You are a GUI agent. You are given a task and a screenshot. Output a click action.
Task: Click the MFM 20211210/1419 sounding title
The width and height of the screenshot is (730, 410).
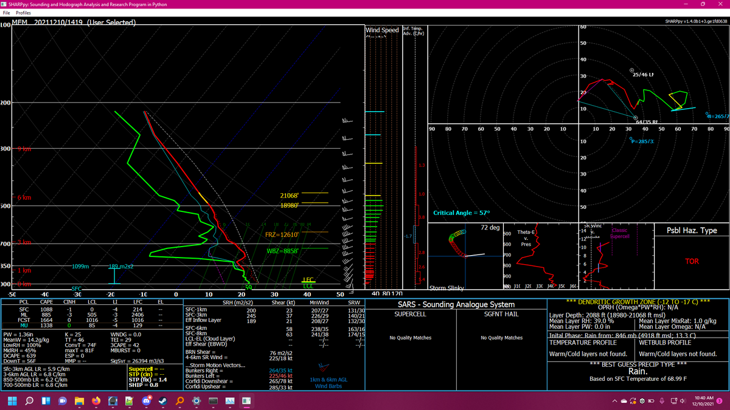coord(73,22)
